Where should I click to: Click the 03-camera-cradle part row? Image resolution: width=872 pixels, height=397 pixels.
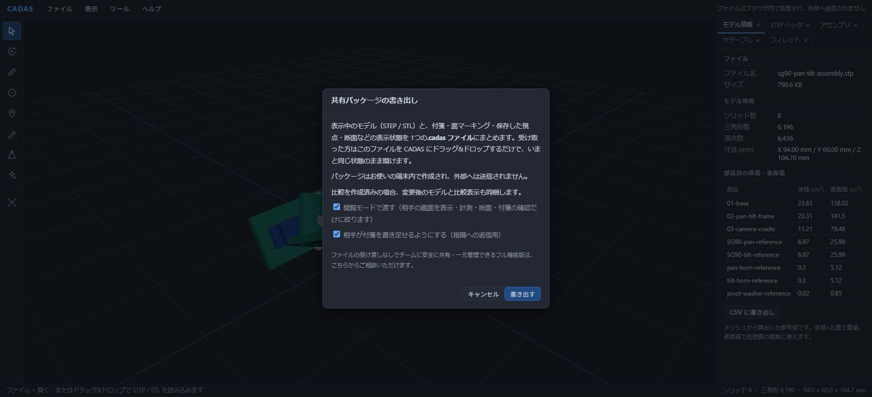794,229
